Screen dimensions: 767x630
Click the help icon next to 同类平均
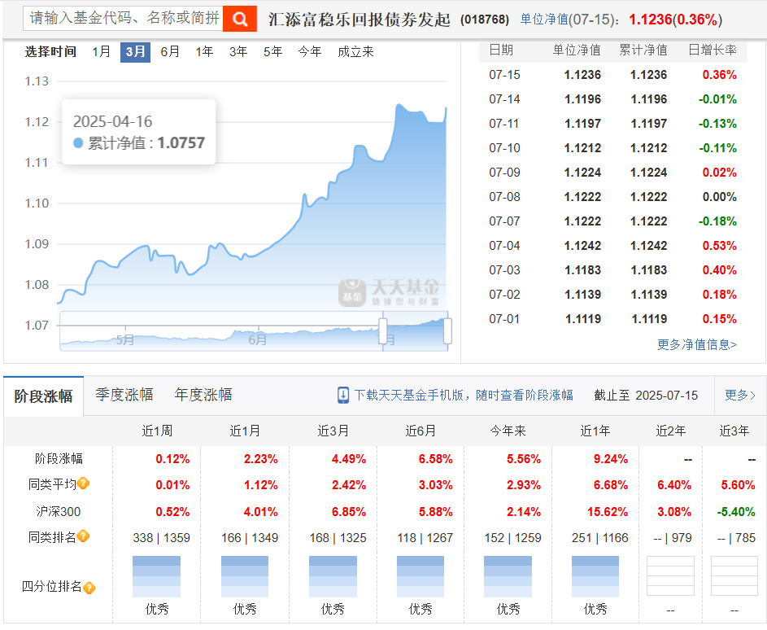[84, 483]
